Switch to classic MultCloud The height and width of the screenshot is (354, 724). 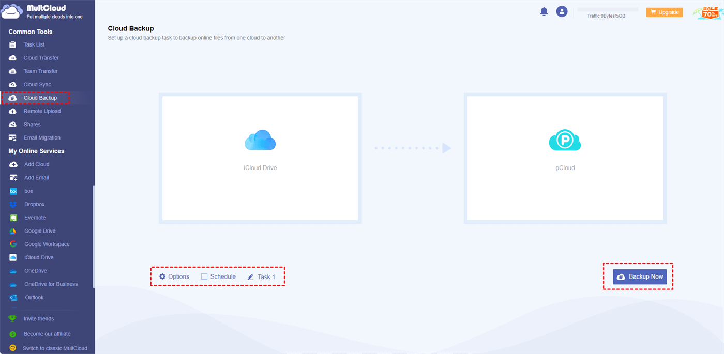point(55,348)
